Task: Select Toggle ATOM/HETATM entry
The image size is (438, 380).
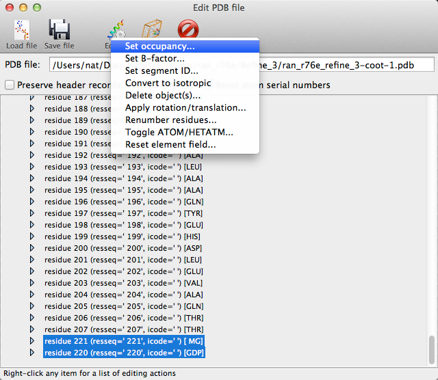Action: point(179,133)
